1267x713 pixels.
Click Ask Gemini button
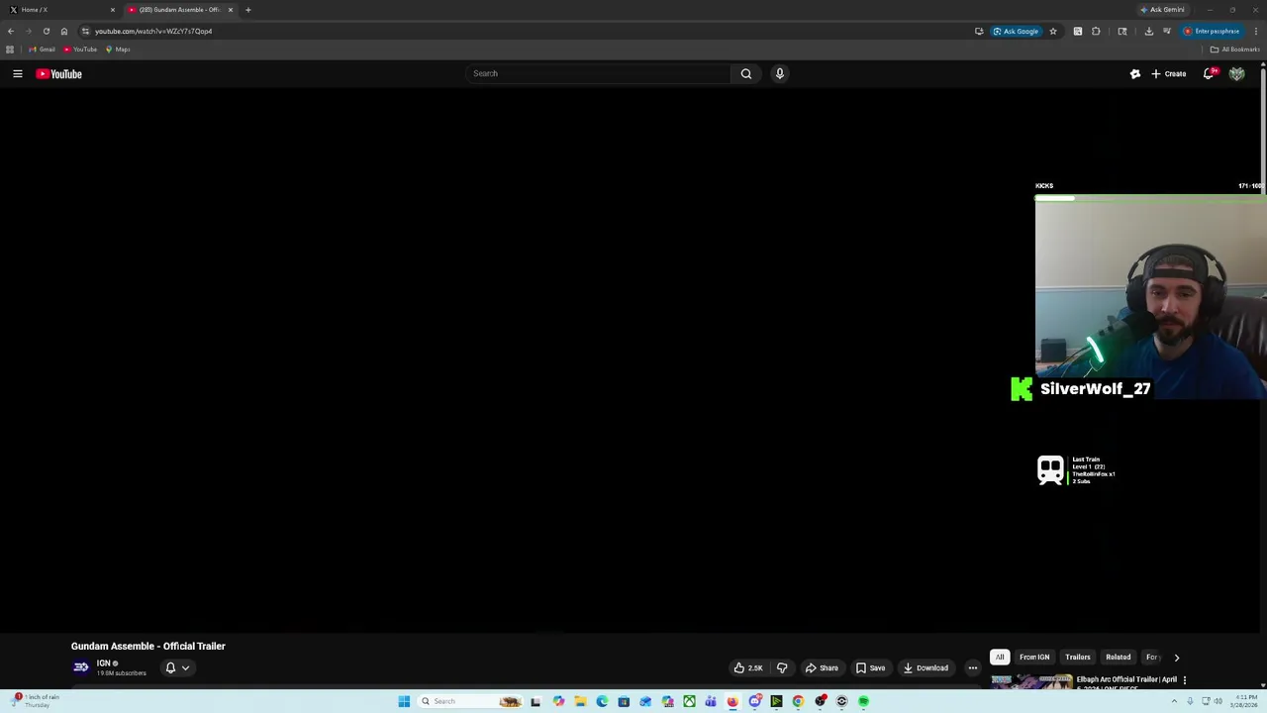pyautogui.click(x=1163, y=10)
